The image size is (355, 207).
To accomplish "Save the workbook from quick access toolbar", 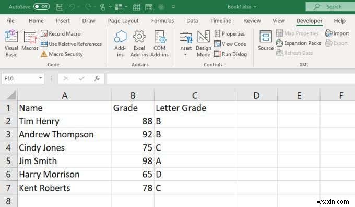I will (60, 7).
